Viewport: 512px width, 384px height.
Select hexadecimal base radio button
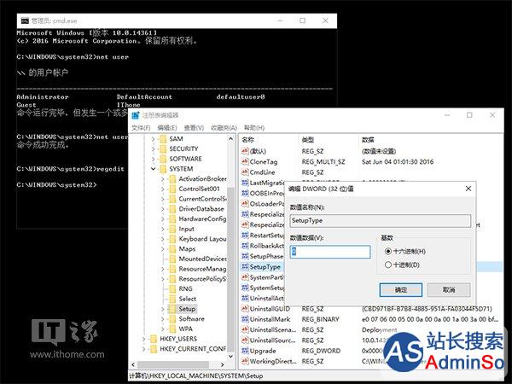click(x=387, y=251)
